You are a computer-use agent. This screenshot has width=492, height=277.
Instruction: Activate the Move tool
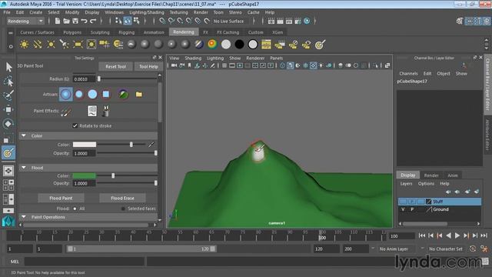pyautogui.click(x=8, y=109)
